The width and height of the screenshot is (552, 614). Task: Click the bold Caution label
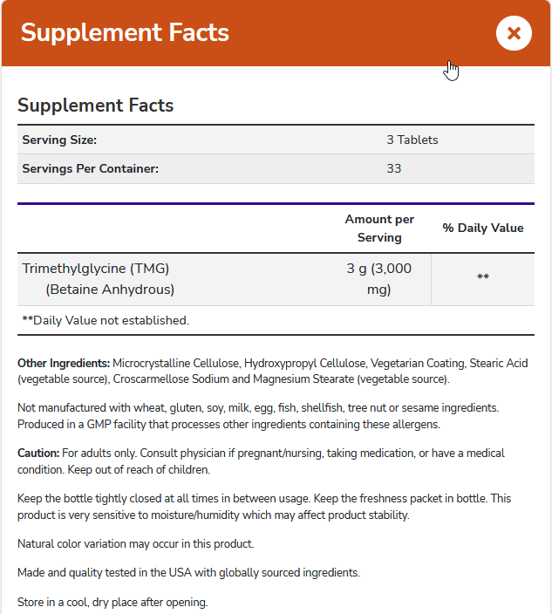click(x=38, y=454)
